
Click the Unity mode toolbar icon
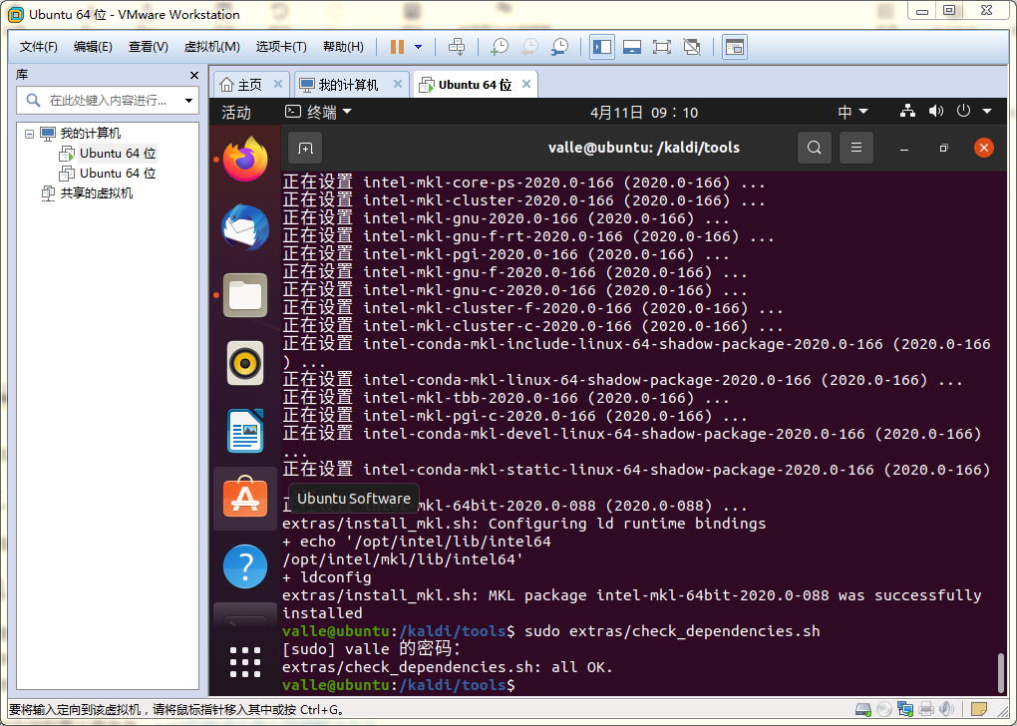(692, 47)
